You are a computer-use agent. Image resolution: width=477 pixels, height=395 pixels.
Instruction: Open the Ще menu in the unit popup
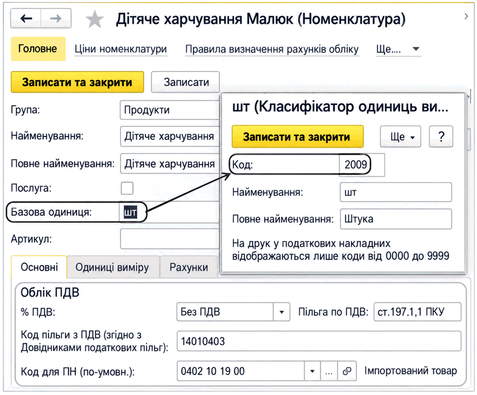click(401, 136)
